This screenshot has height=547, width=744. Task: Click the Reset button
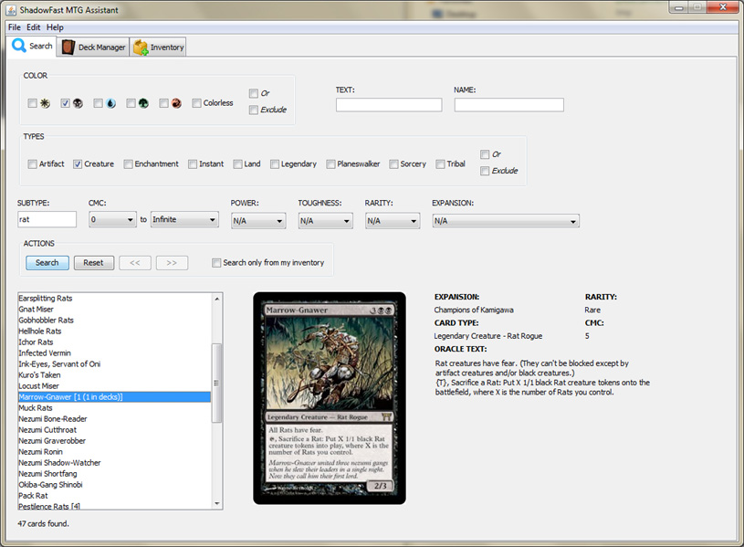coord(93,263)
